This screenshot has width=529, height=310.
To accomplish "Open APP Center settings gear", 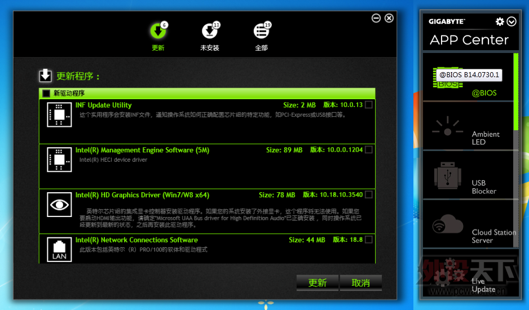I will coord(500,21).
